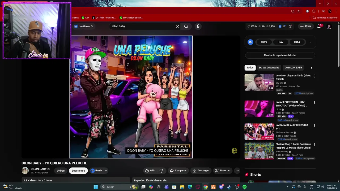Expand the Remix dropdown arrow
Image resolution: width=340 pixels, height=191 pixels.
[x=106, y=171]
